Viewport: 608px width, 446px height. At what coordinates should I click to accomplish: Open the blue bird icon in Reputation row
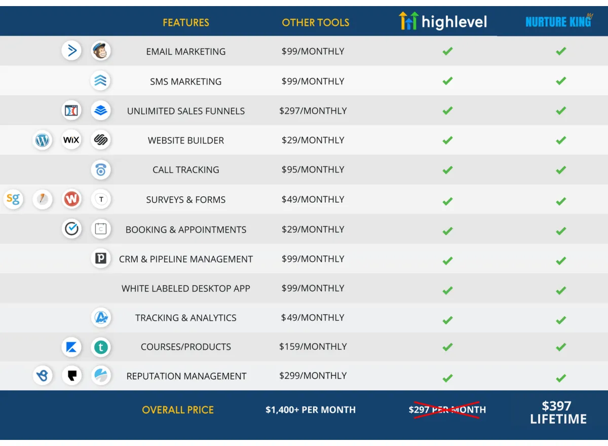[x=43, y=376]
